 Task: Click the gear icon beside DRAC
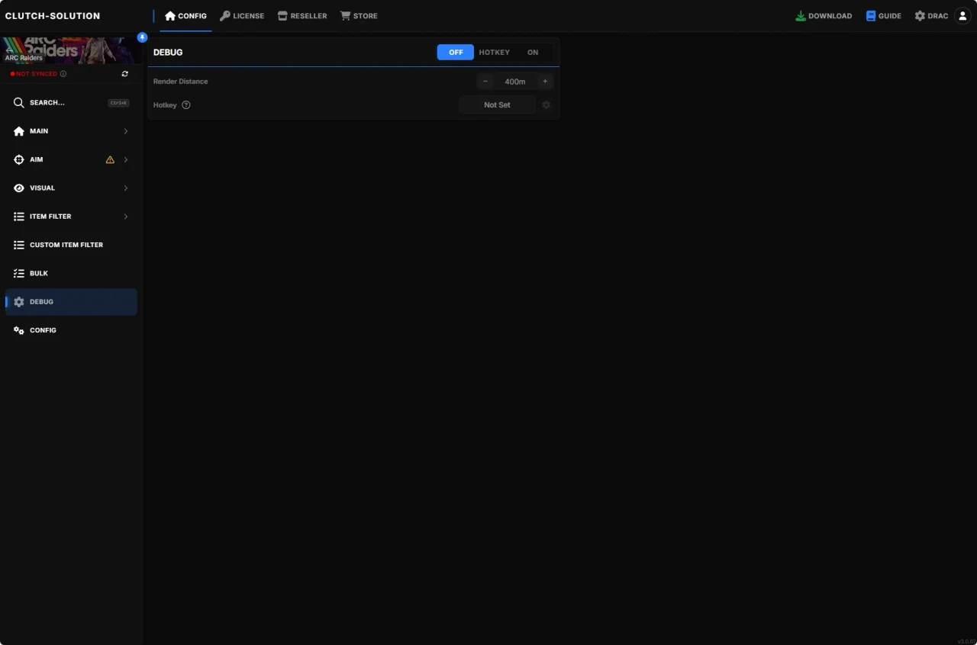pyautogui.click(x=920, y=16)
